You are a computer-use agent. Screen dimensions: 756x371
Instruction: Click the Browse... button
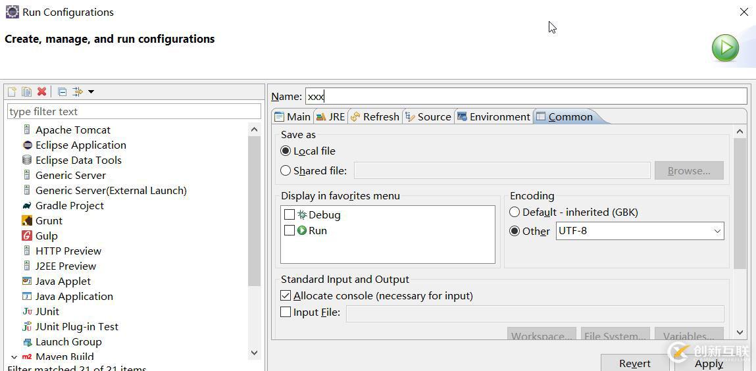pos(689,170)
